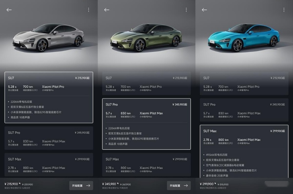The image size is (293, 194).
Task: Tap '2.78 s' acceleration in blue screen Max card
Action: coord(207,140)
